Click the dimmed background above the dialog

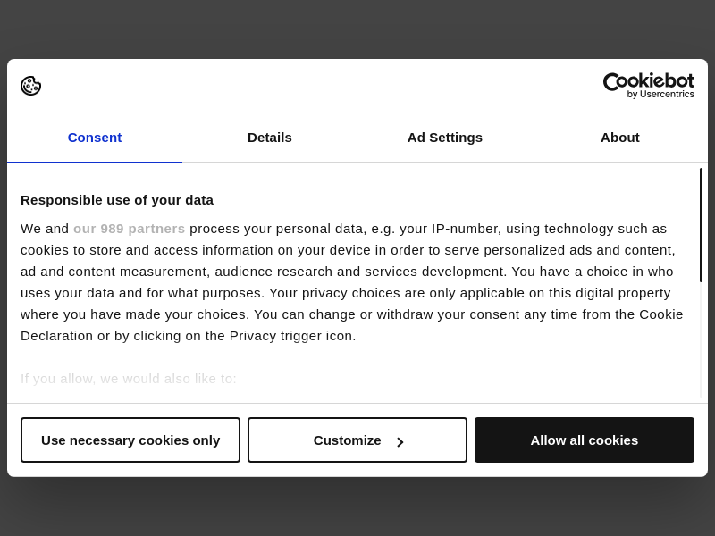[x=357, y=29]
